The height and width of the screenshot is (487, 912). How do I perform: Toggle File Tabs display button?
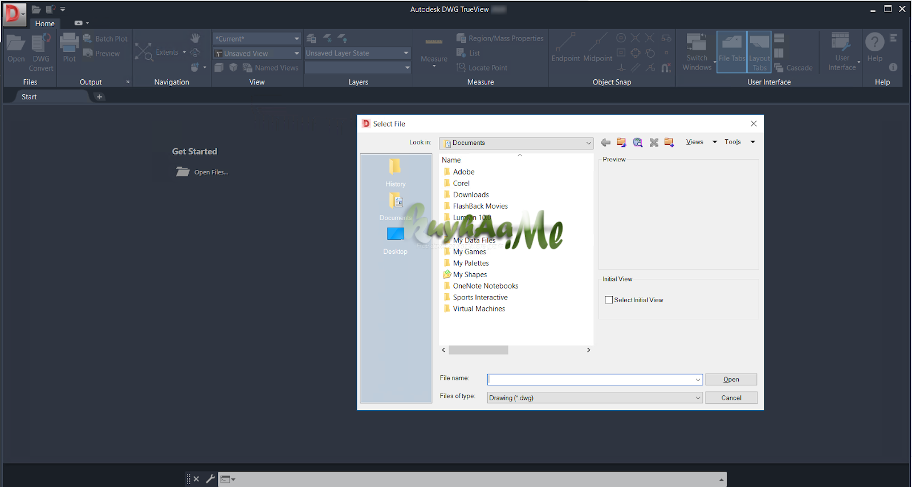point(731,52)
